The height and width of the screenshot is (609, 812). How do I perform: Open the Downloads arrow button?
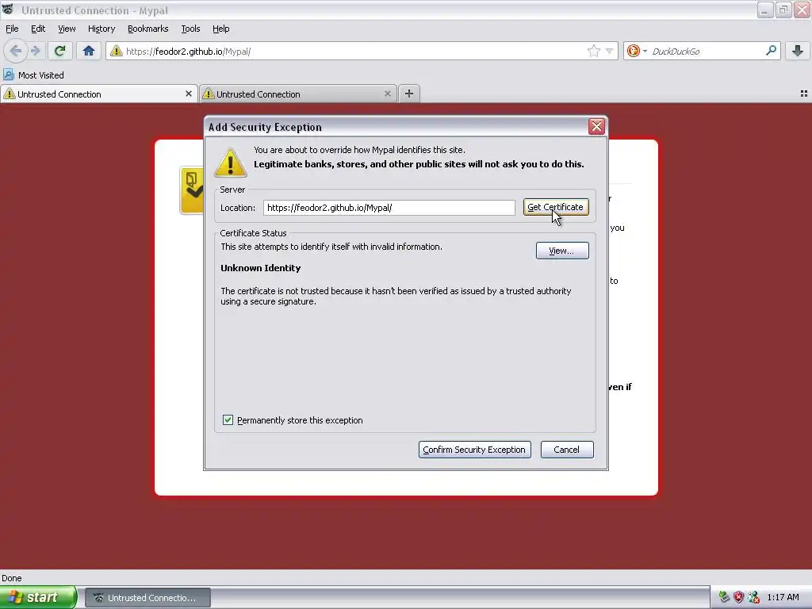click(x=798, y=51)
